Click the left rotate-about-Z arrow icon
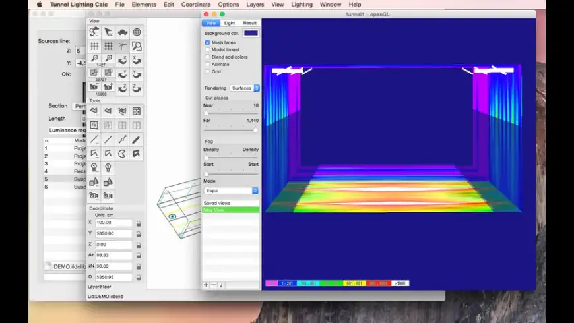This screenshot has width=574, height=323. coord(123,88)
